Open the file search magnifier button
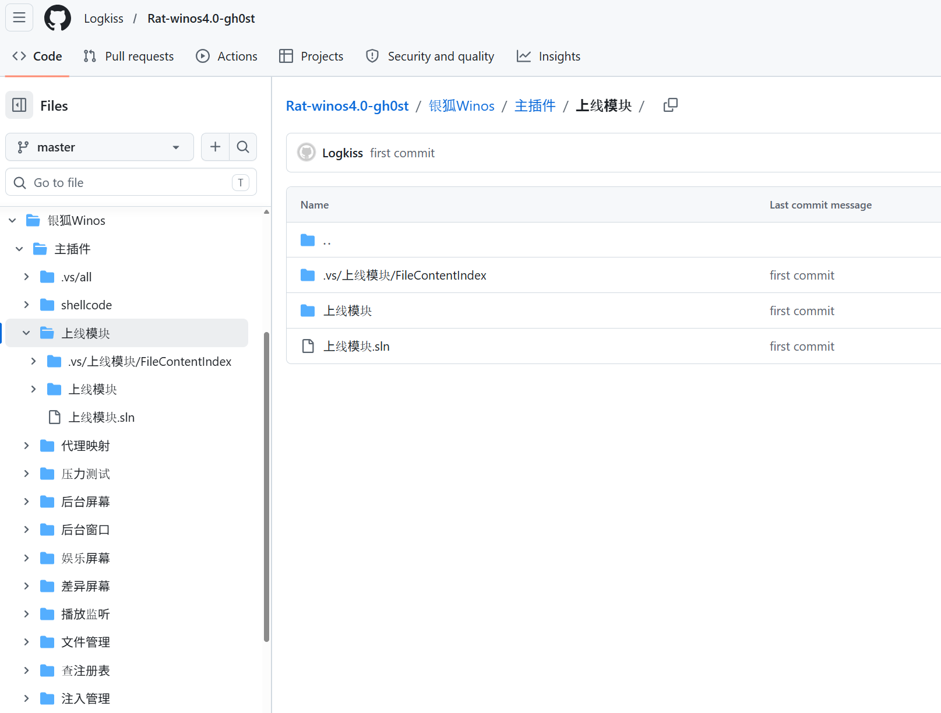 click(x=243, y=147)
